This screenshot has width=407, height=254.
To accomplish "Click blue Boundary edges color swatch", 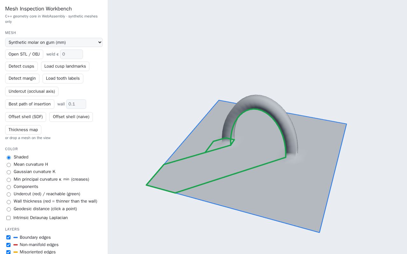I will coord(16,237).
